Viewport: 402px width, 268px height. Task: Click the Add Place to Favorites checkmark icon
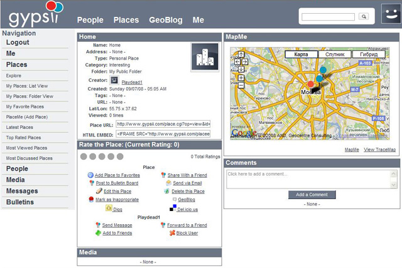coord(90,175)
